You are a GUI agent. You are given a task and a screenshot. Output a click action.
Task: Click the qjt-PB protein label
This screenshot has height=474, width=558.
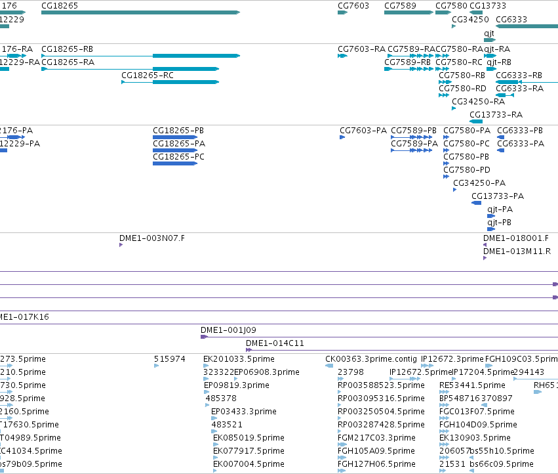pos(499,223)
